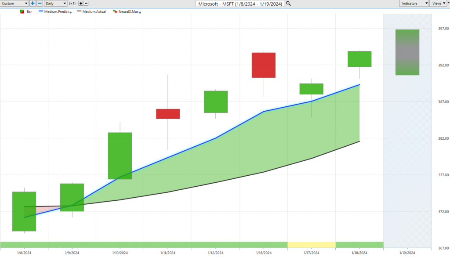Click the yellow segment in bottom trend bar
This screenshot has width=450, height=257.
(311, 244)
